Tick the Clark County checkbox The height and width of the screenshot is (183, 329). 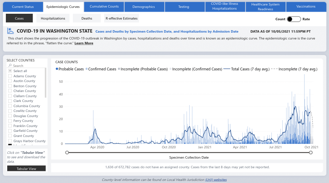tap(10, 101)
